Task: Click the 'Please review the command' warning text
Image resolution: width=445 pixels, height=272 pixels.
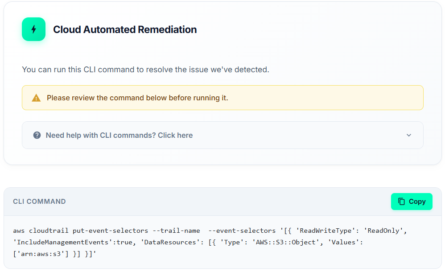Action: pyautogui.click(x=137, y=98)
